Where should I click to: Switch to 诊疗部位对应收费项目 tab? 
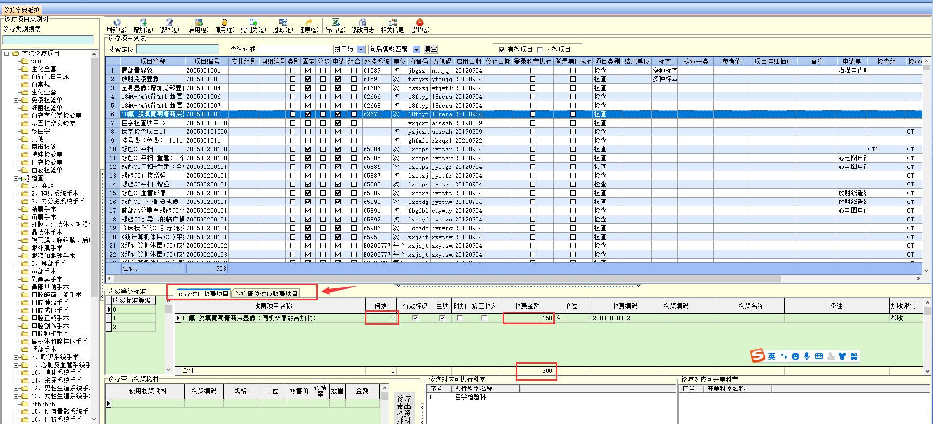click(266, 294)
